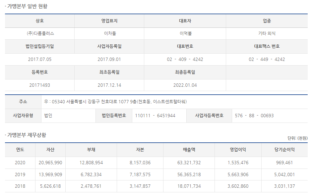This screenshot has width=312, height=195.
Task: Click the 가맹본부 재무상황 section title
Action: click(x=27, y=135)
